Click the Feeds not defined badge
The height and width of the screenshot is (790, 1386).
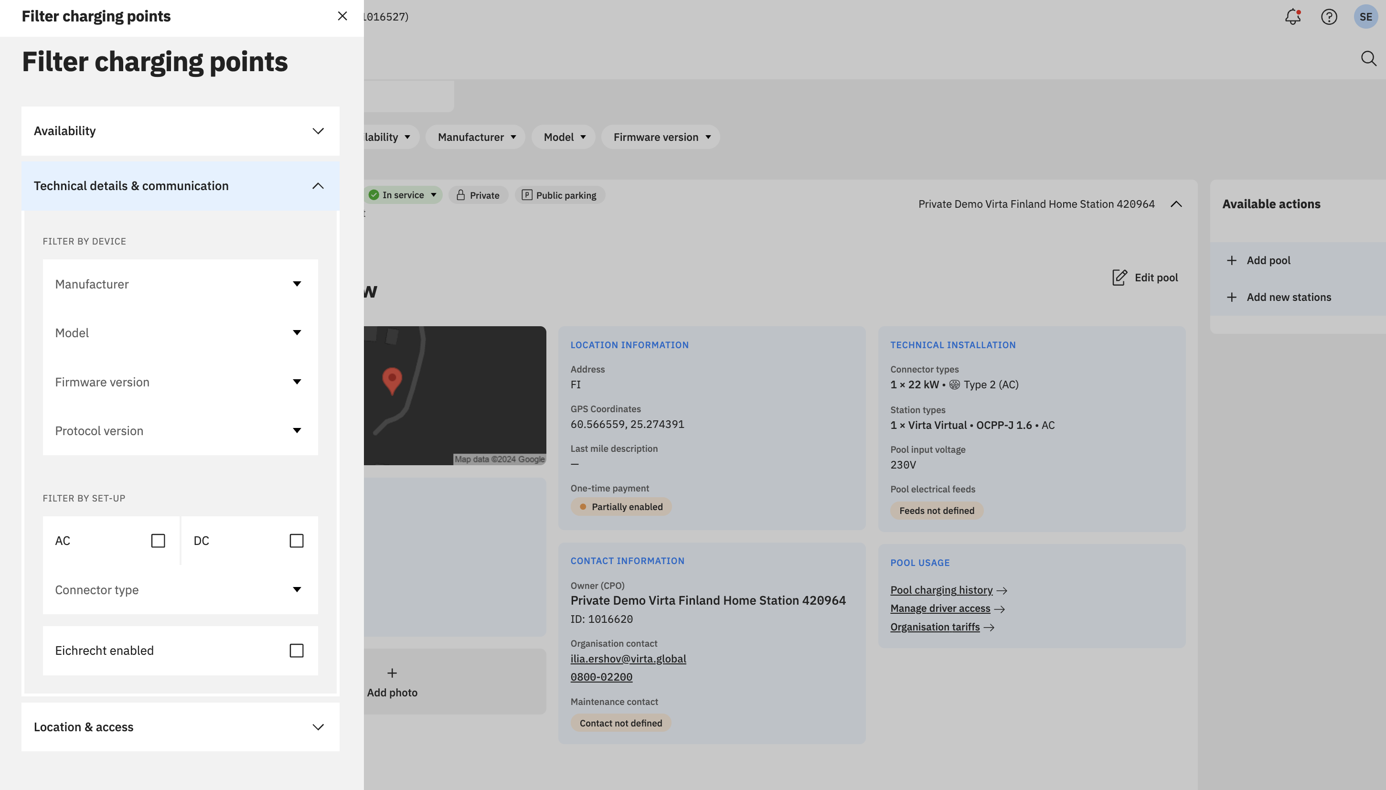tap(937, 511)
